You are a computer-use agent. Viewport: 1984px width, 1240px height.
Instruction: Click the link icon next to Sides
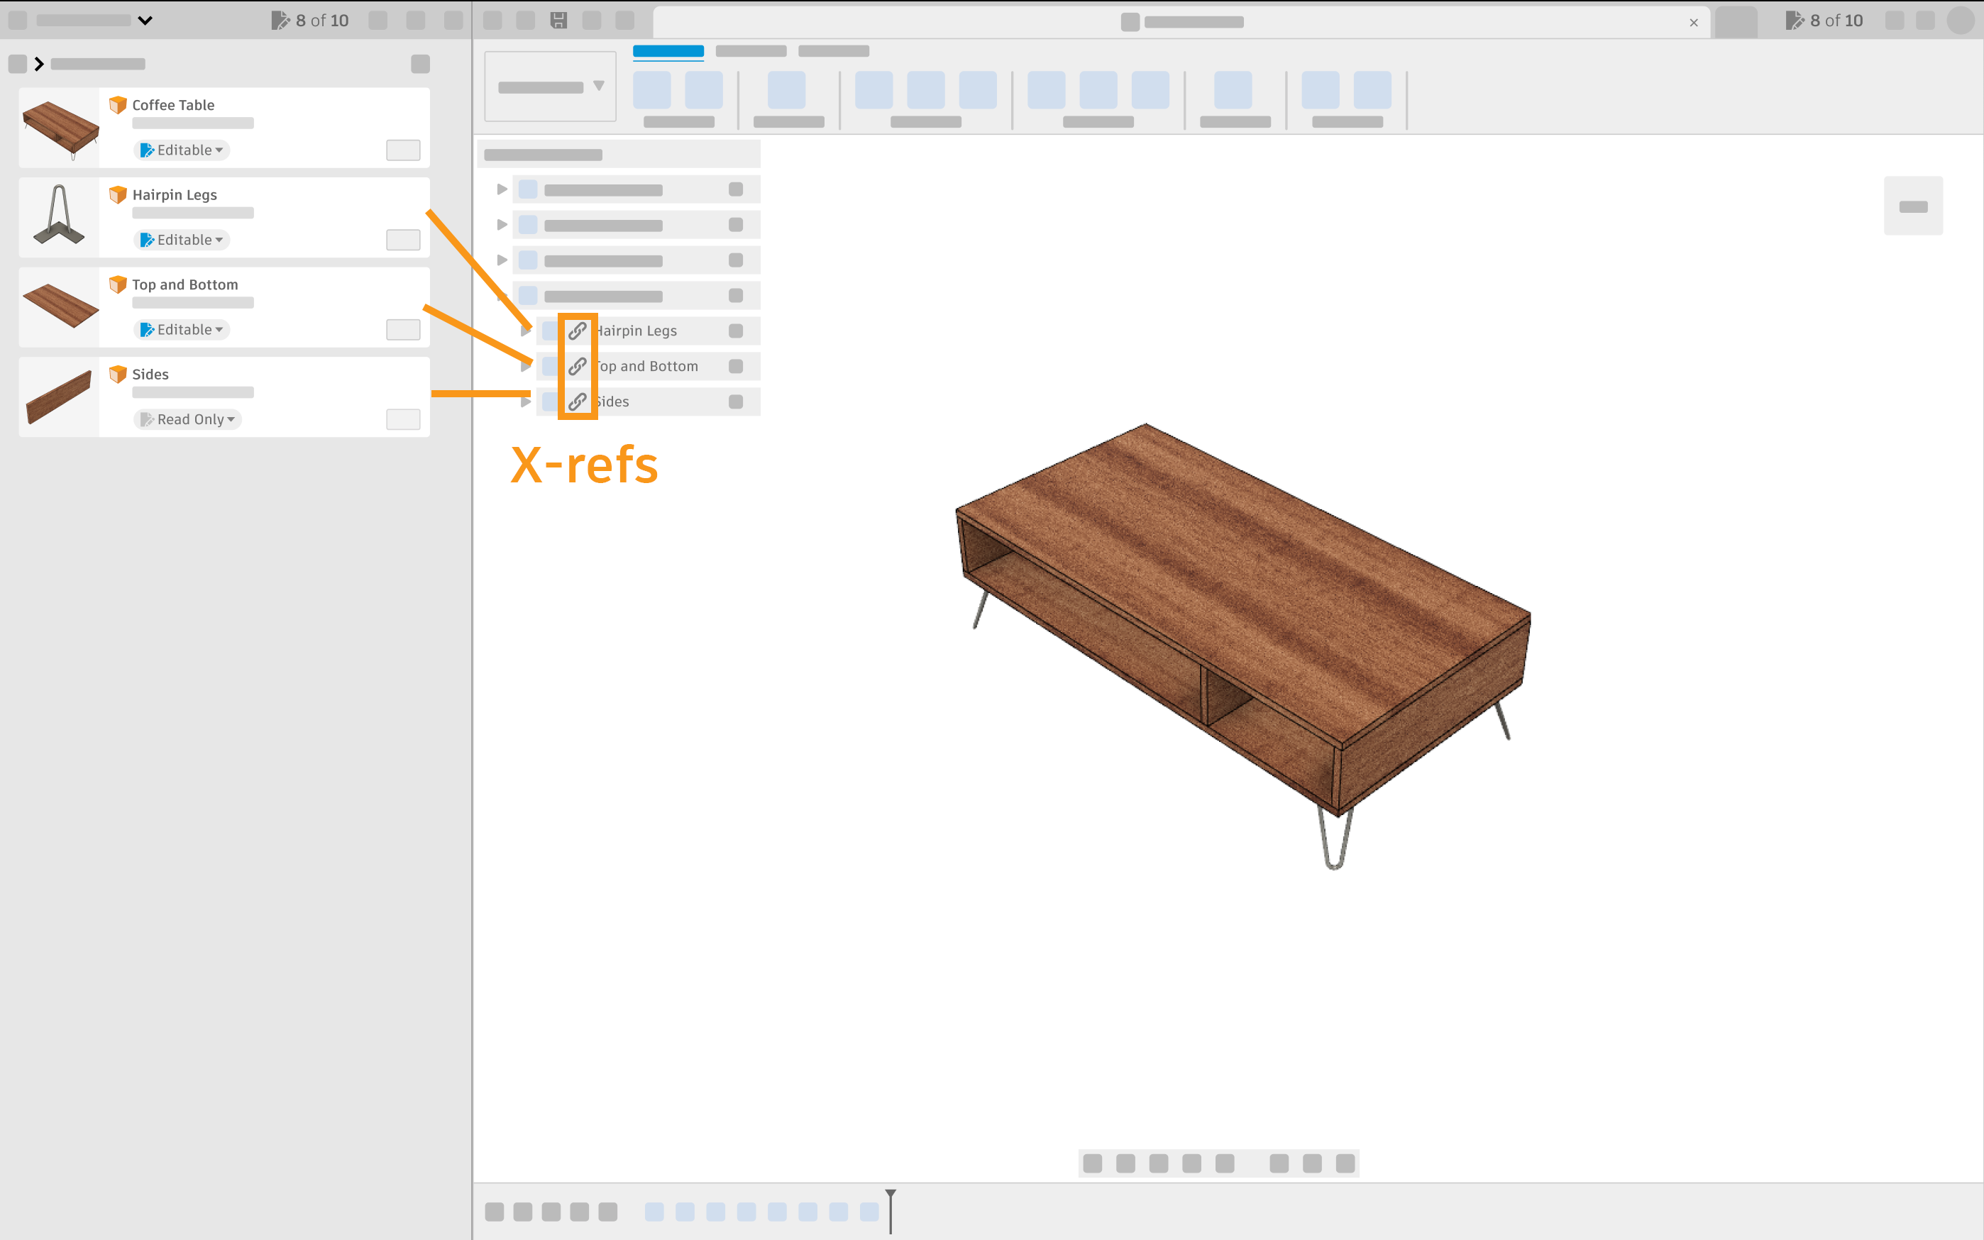(x=578, y=401)
